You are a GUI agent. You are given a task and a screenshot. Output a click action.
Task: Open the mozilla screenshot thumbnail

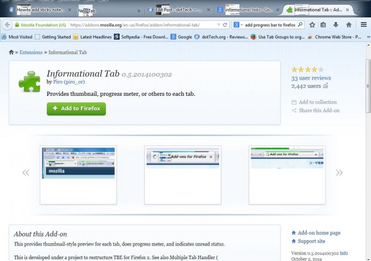click(78, 175)
